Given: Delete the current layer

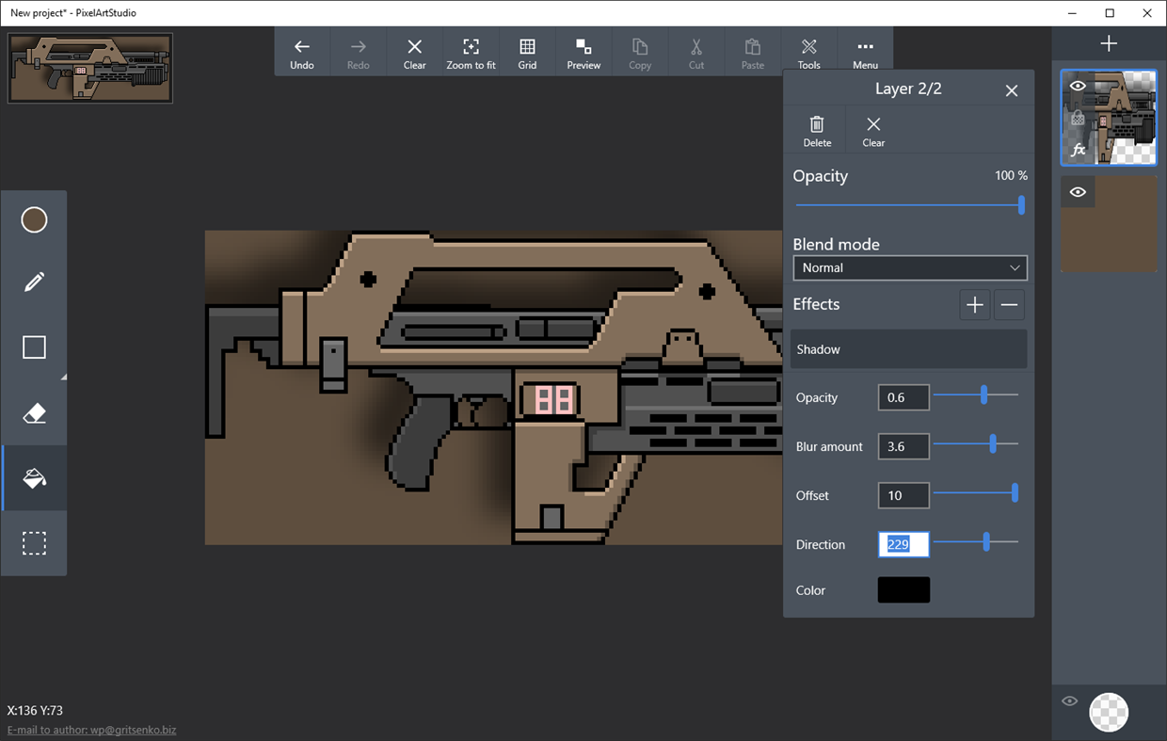Looking at the screenshot, I should tap(815, 129).
